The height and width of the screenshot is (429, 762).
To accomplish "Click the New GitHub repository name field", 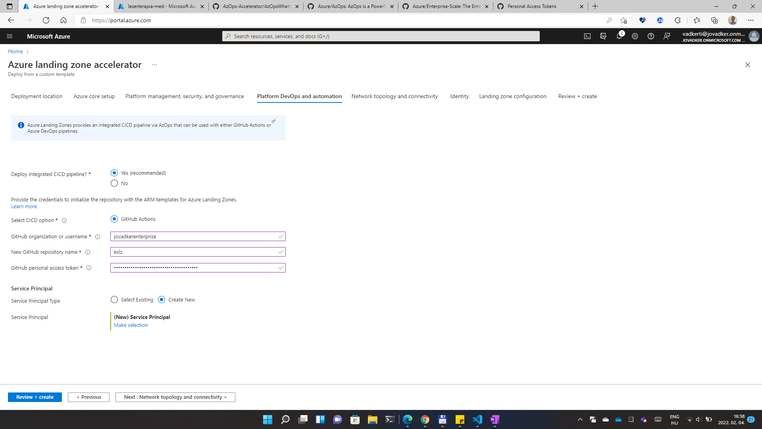I will [x=194, y=252].
